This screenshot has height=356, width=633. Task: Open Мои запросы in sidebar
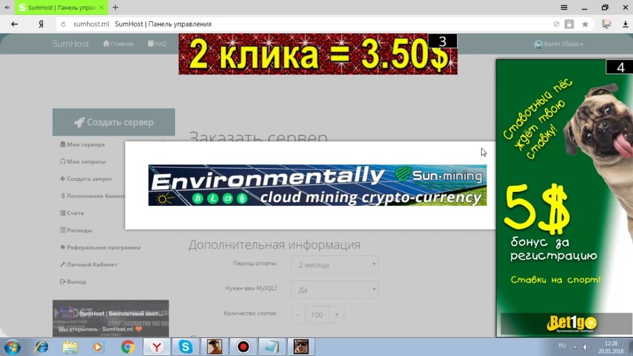click(83, 162)
